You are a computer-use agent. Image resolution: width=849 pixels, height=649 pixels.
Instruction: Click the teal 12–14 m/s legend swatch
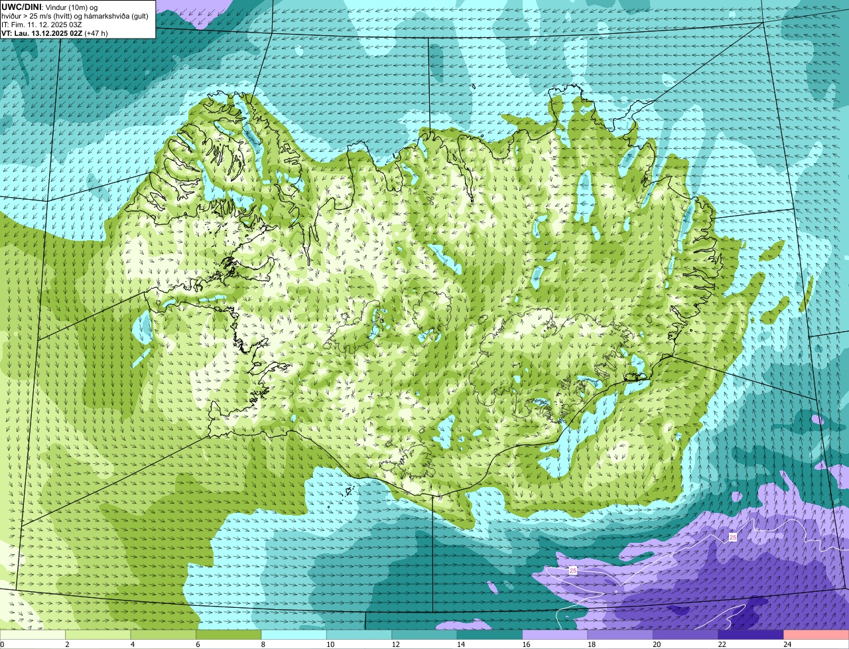424,634
